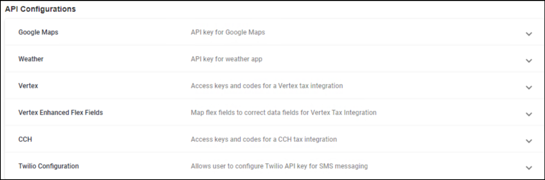
Task: Click empty space right of Weather description
Action: click(378, 59)
